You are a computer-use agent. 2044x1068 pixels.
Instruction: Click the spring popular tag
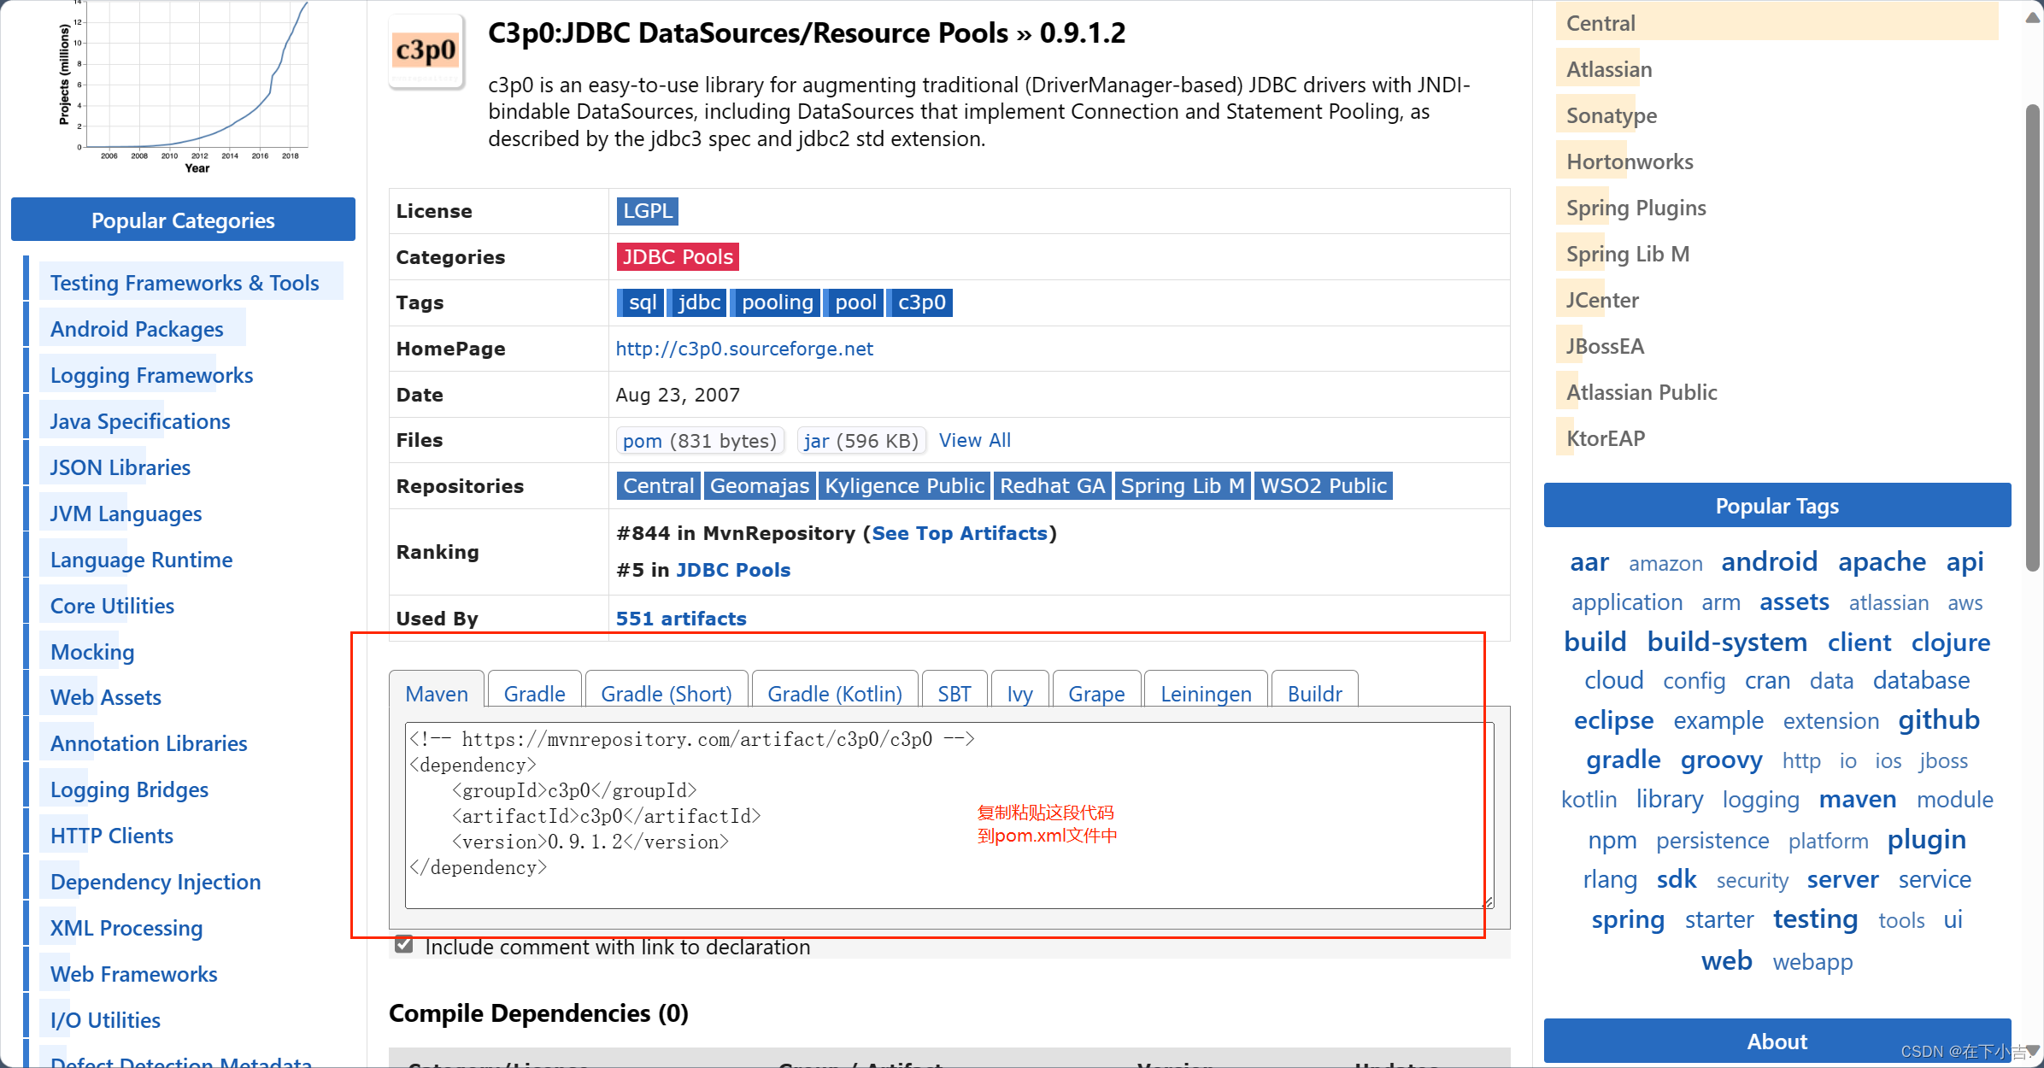pos(1628,919)
